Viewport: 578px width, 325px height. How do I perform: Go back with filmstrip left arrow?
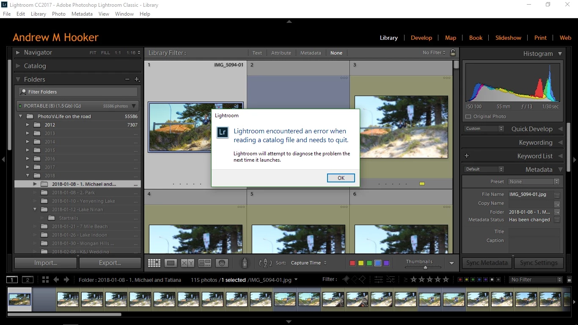pyautogui.click(x=56, y=280)
